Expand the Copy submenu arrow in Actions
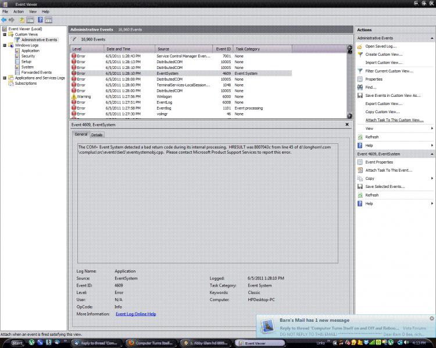 point(432,179)
